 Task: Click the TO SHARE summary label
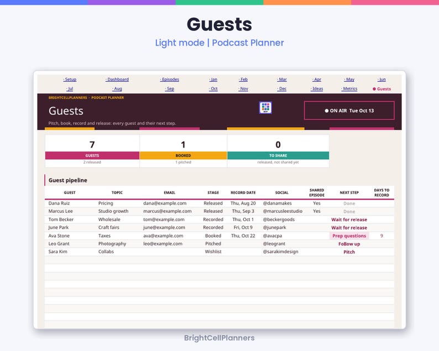click(x=278, y=156)
